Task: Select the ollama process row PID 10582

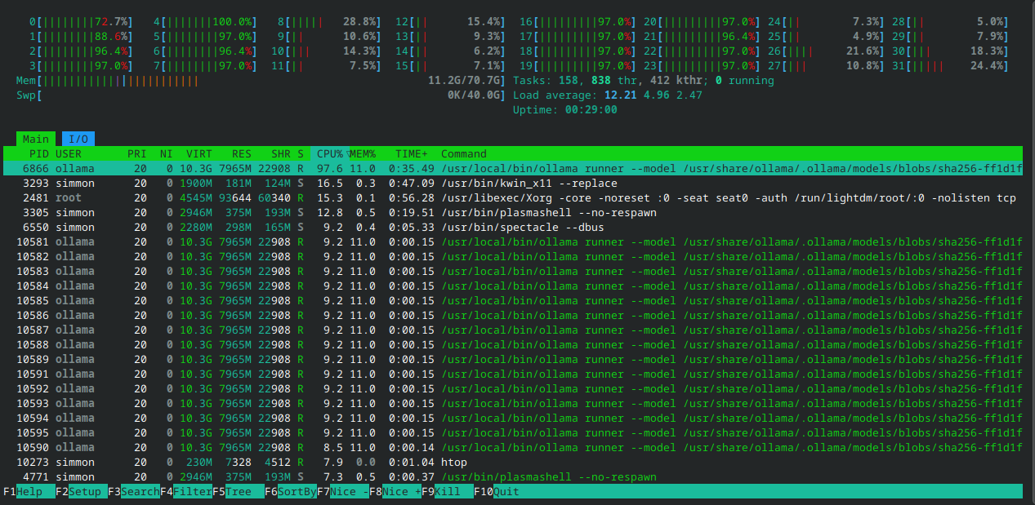Action: tap(513, 256)
